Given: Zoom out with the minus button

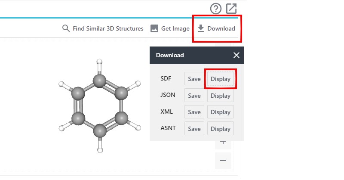Looking at the screenshot, I should tap(223, 161).
